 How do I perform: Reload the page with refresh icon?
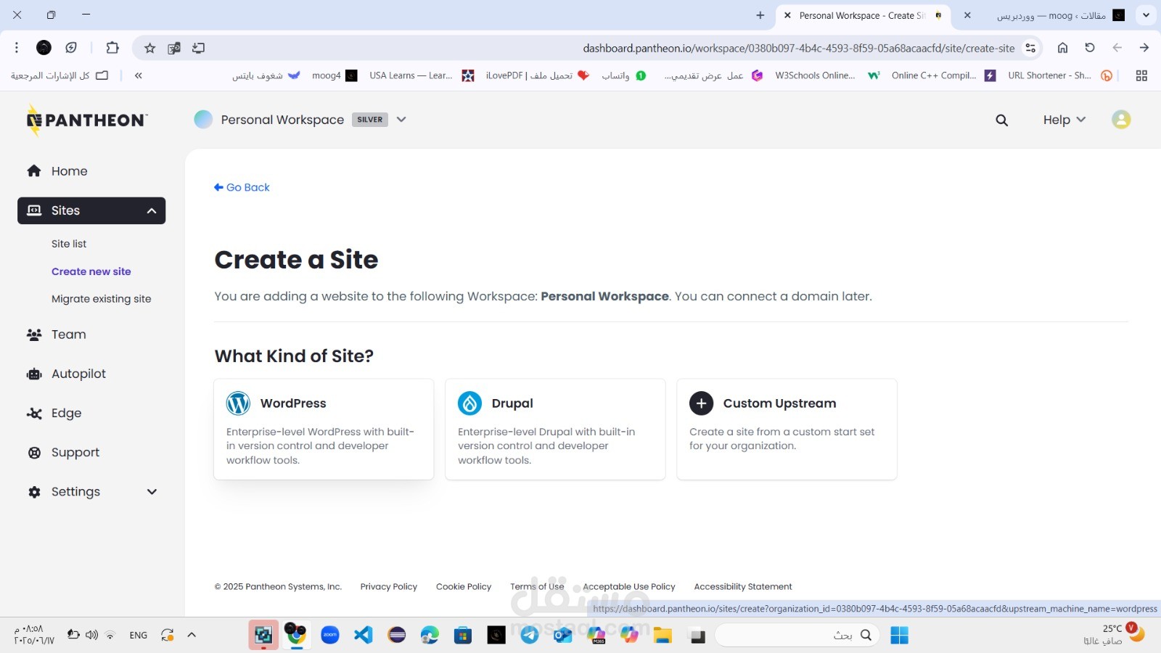[x=1089, y=48]
